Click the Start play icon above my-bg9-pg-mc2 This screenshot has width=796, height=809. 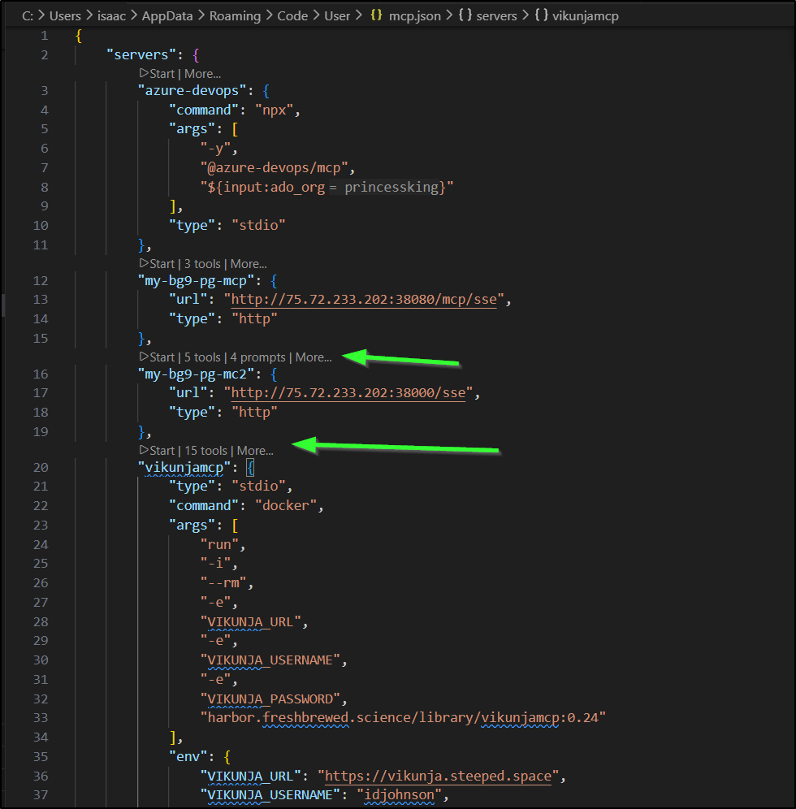(x=144, y=357)
